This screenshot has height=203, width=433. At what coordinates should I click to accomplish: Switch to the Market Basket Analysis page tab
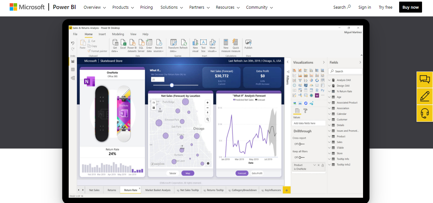coord(158,190)
